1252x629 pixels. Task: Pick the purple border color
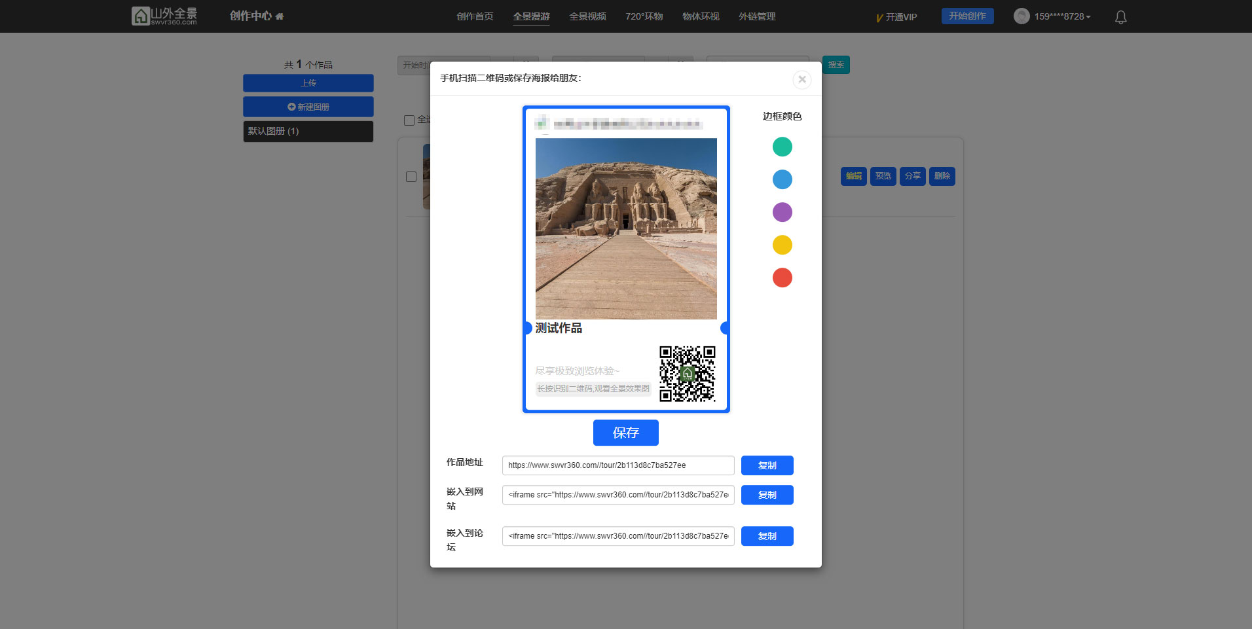tap(782, 212)
